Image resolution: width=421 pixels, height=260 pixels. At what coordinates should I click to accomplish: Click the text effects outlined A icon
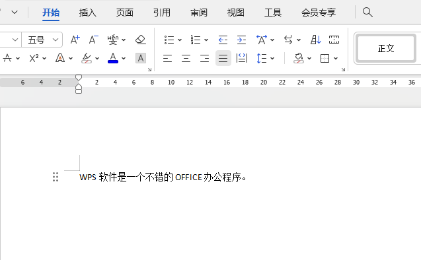[60, 58]
